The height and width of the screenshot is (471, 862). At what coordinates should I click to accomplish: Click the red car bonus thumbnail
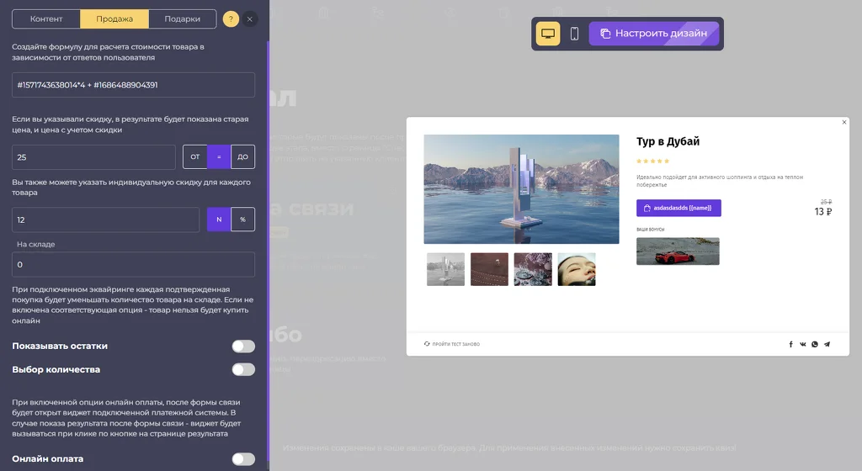click(x=678, y=251)
